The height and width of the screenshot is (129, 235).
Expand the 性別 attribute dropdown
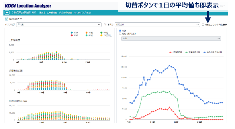coord(171,38)
